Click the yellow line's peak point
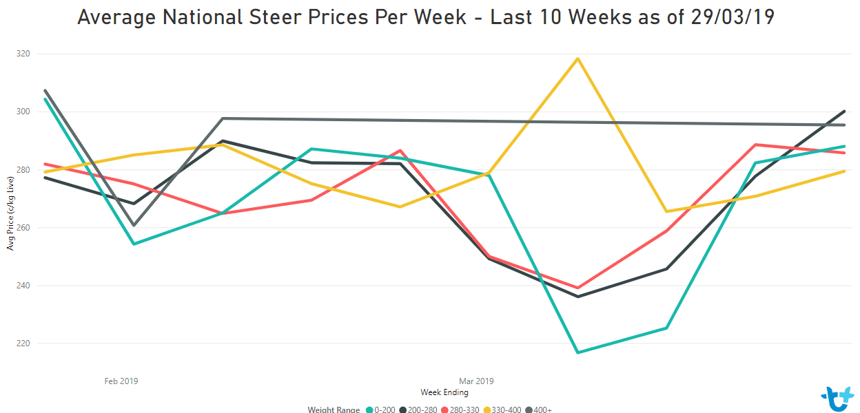860x413 pixels. 577,59
